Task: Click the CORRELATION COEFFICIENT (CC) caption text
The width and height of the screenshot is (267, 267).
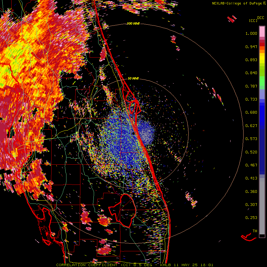Action: coord(93,265)
